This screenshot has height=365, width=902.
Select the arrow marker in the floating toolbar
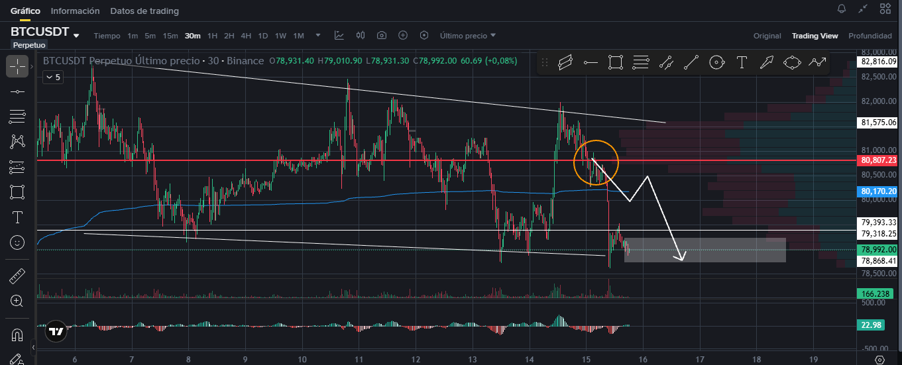click(x=767, y=63)
